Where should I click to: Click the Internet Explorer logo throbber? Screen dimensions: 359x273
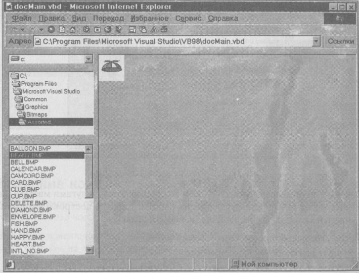tap(340, 19)
